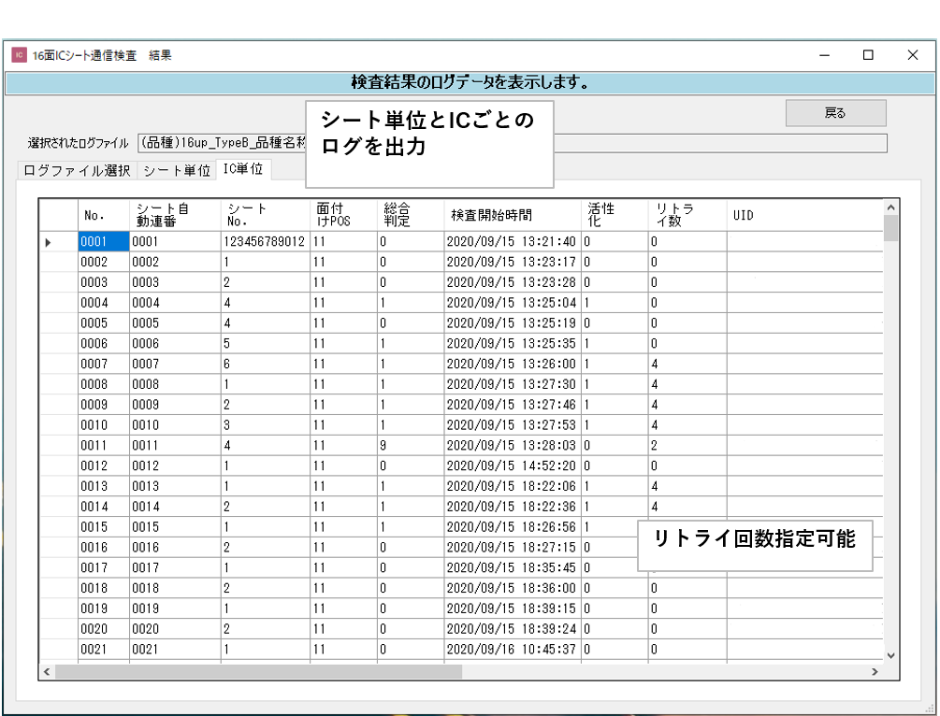Click the scroll down arrow of the table
This screenshot has width=940, height=716.
[x=890, y=655]
